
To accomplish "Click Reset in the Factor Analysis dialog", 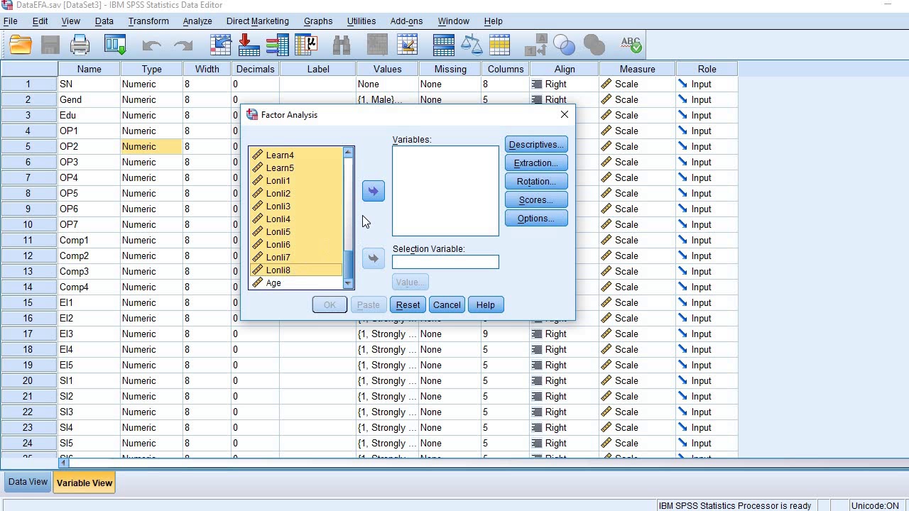I will [x=408, y=304].
